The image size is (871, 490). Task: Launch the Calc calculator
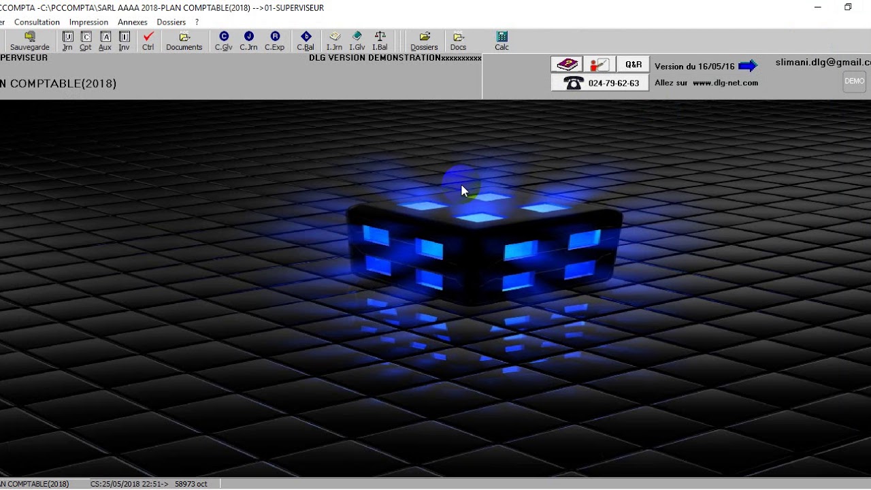click(x=502, y=41)
